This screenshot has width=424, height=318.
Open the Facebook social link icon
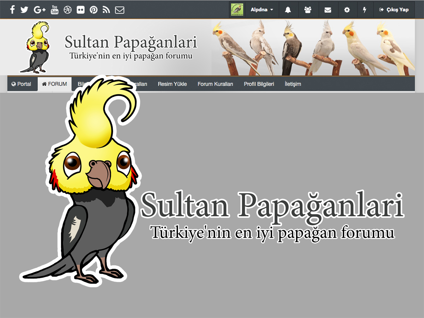coord(12,10)
